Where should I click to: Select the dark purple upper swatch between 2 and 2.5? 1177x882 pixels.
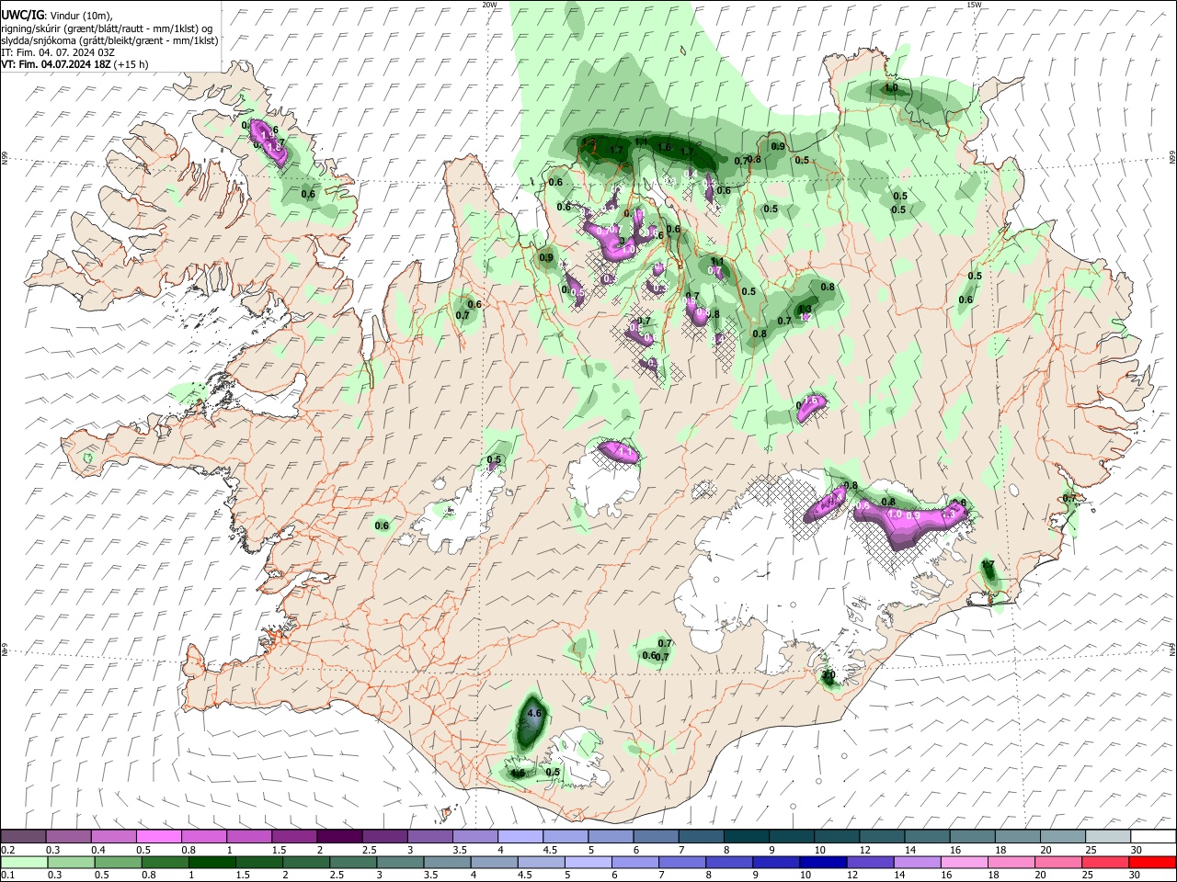[339, 836]
